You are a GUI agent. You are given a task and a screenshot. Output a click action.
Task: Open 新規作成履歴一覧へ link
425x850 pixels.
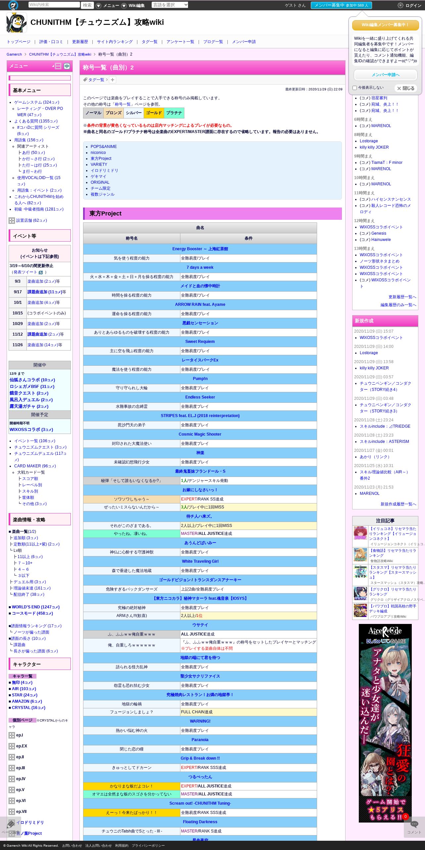398,504
